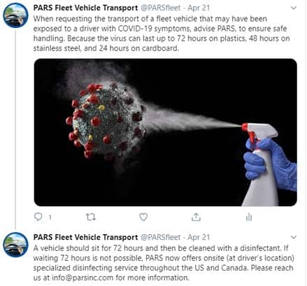Image resolution: width=307 pixels, height=286 pixels.
Task: Retweet the COVID-19 vehicle transport tweet
Action: [x=91, y=217]
